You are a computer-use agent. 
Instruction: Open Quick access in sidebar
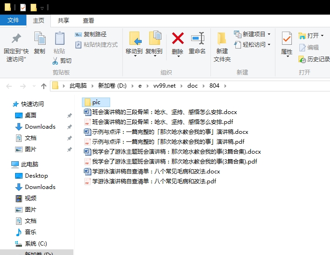[x=28, y=104]
